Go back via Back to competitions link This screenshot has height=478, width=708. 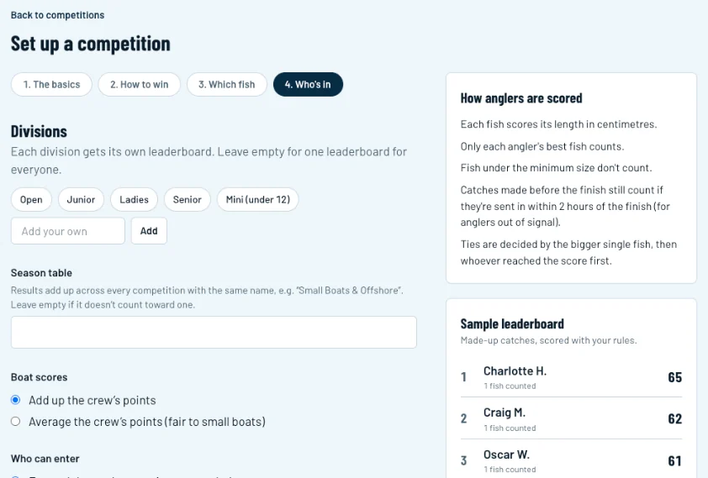[x=57, y=15]
